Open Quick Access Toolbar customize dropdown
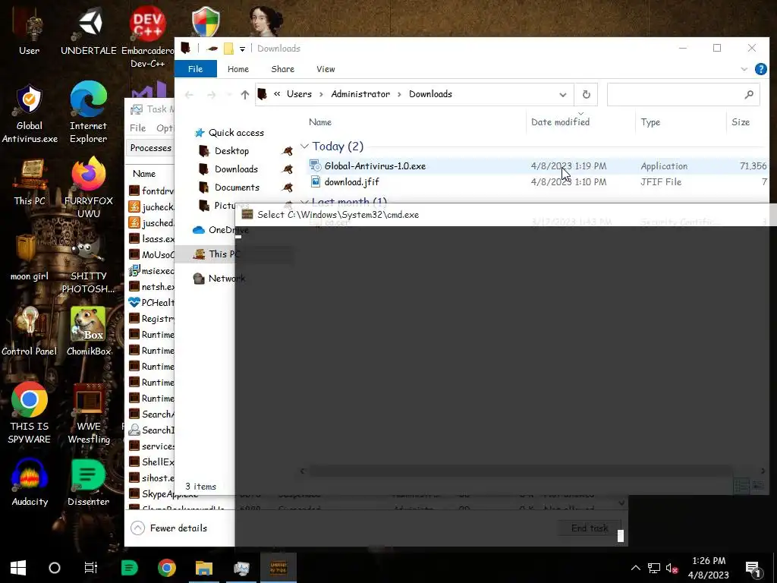This screenshot has height=583, width=777. 242,49
